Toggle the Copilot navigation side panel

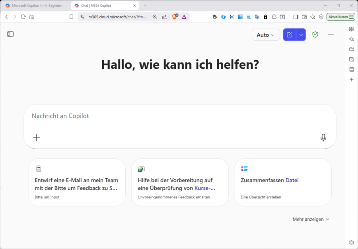10,34
